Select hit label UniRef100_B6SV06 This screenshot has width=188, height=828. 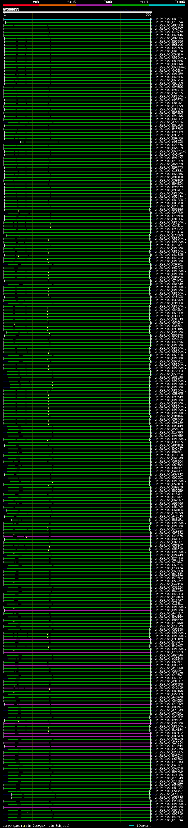(168, 45)
